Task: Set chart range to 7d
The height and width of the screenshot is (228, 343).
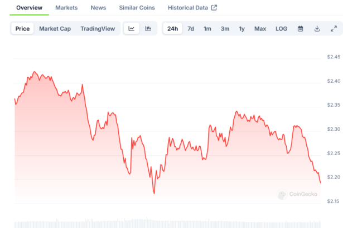Action: [x=191, y=29]
